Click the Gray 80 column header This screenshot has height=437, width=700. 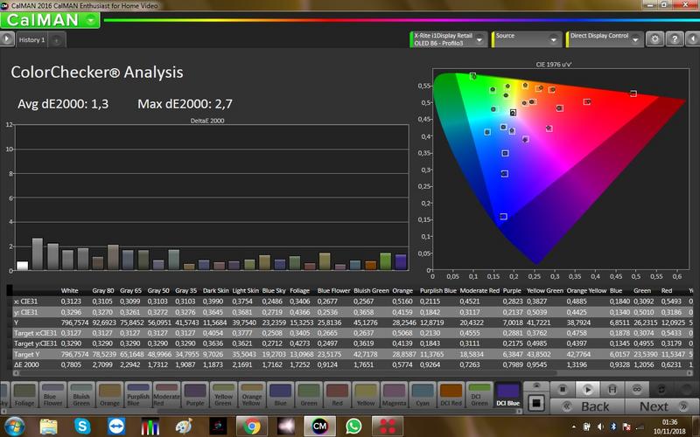102,290
